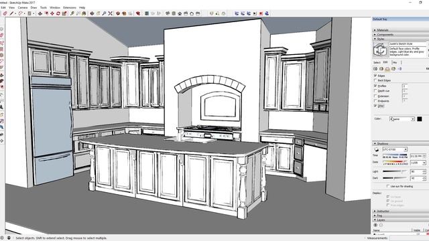Image resolution: width=429 pixels, height=241 pixels.
Task: Open Watermark settings icon in Styles Edit
Action: 393,69
